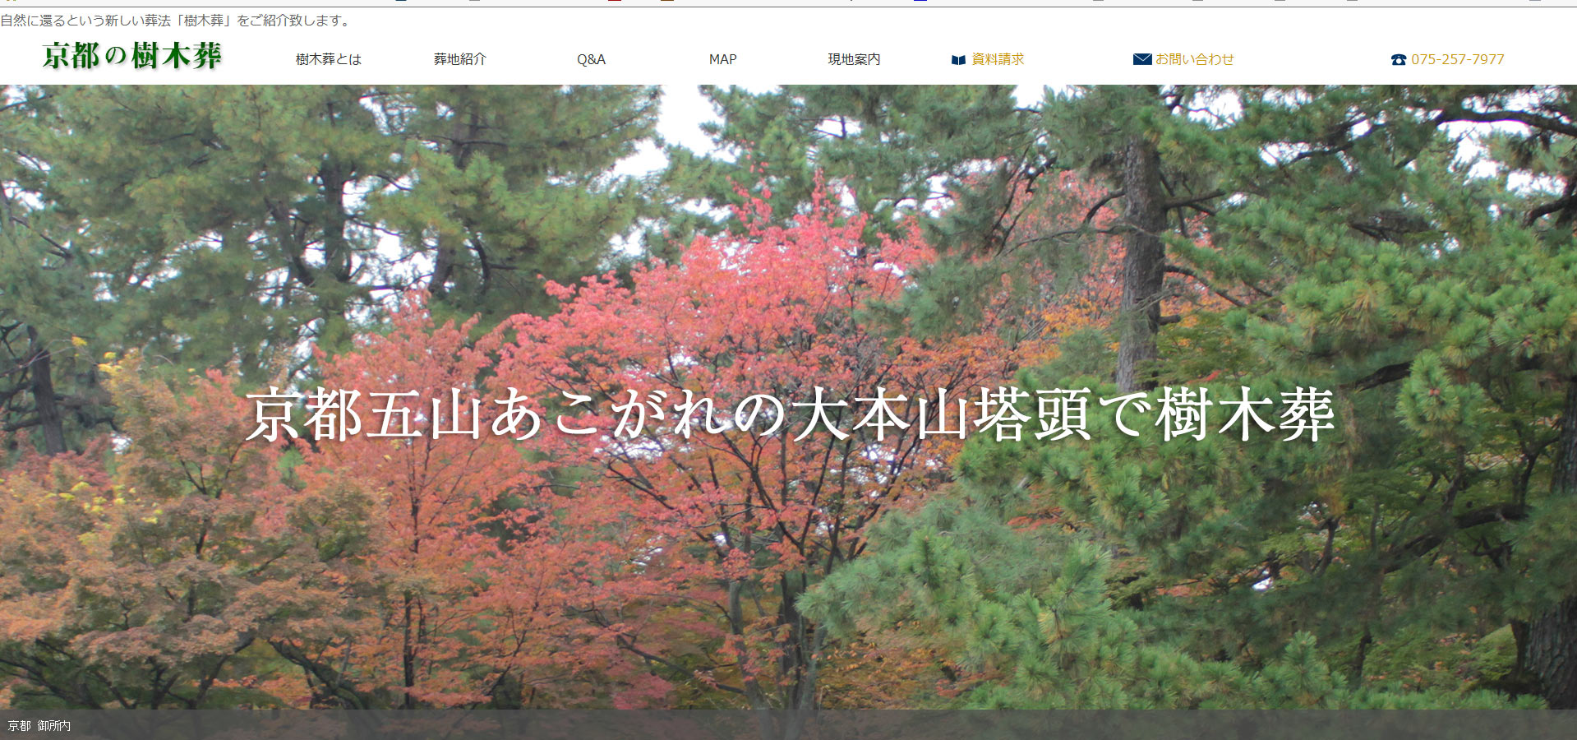Open the 樹木葬とは menu item

click(329, 59)
